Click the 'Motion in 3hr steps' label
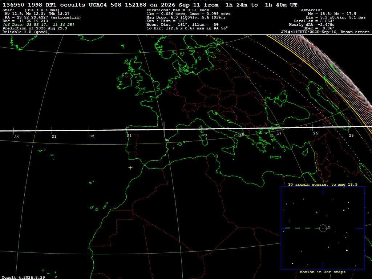This screenshot has width=372, height=279. (x=323, y=272)
